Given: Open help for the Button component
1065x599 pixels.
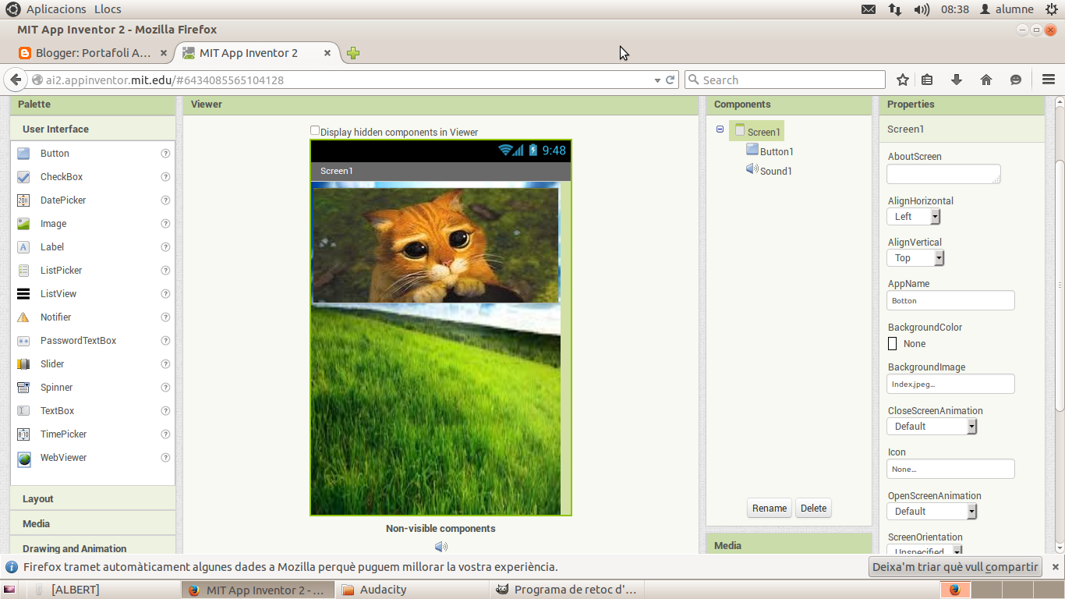Looking at the screenshot, I should [165, 154].
